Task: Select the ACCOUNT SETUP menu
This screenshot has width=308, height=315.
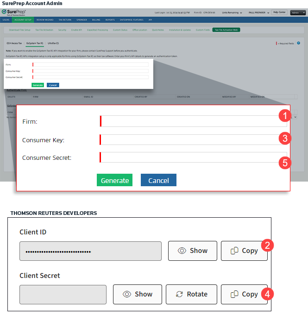Action: 23,20
